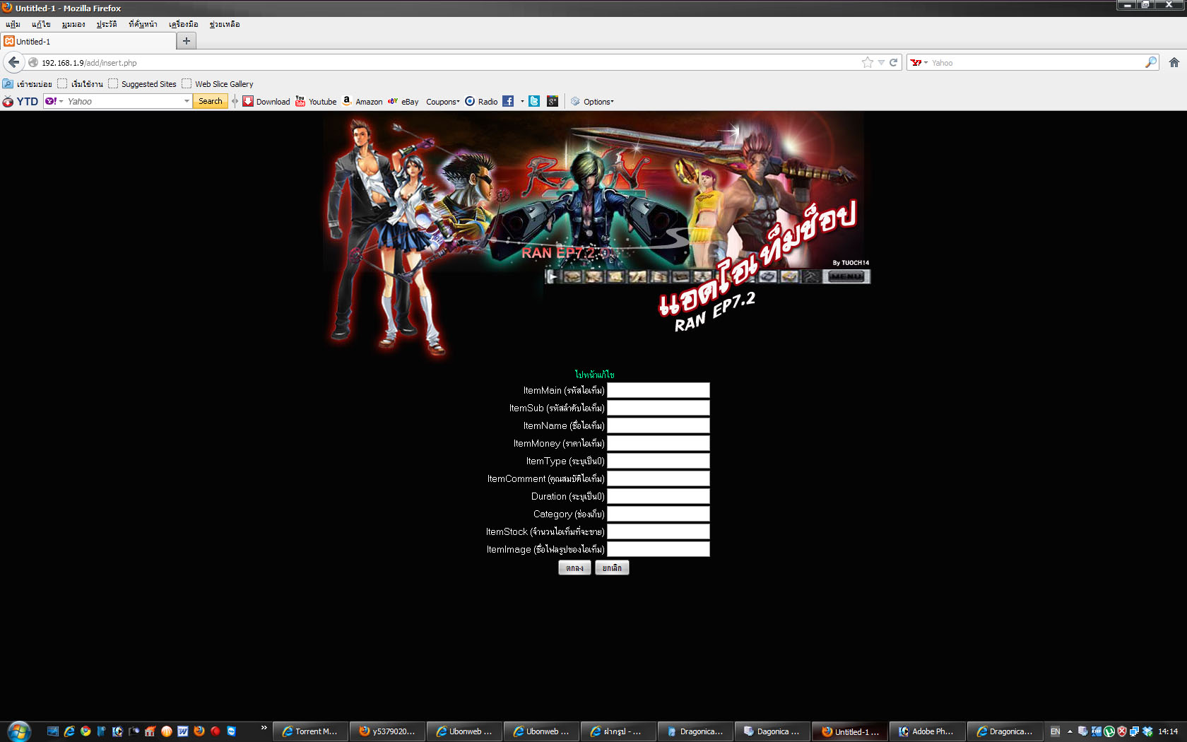The height and width of the screenshot is (742, 1187).
Task: Open the Web Slice Gallery bookmark
Action: [x=218, y=83]
